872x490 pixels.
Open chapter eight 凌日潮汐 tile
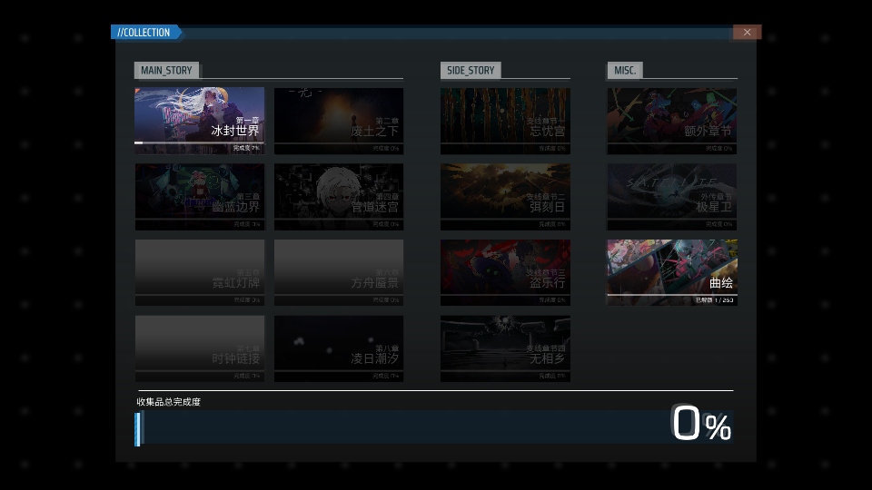click(338, 348)
